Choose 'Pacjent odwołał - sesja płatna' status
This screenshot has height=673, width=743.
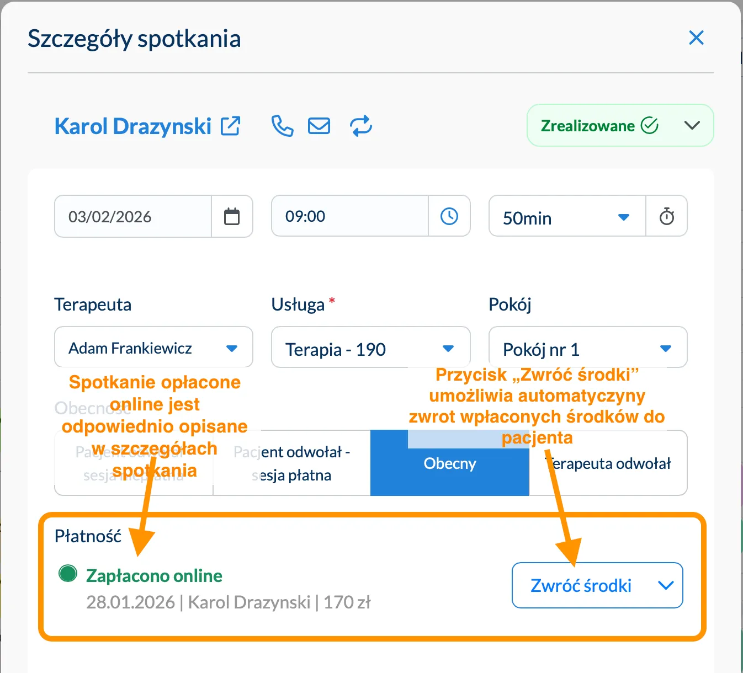291,463
